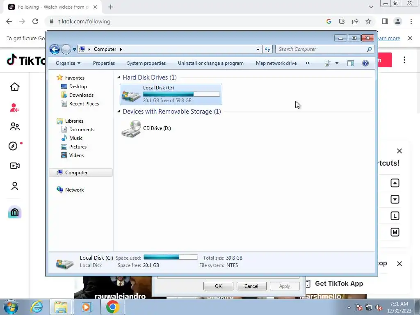Open Properties from the Explorer toolbar

104,63
